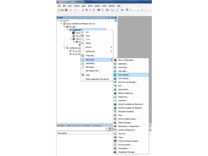Click the Find binoculars toolbar icon

[x=99, y=10]
